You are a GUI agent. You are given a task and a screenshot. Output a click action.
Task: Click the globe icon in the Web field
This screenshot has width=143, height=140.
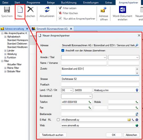[137, 126]
